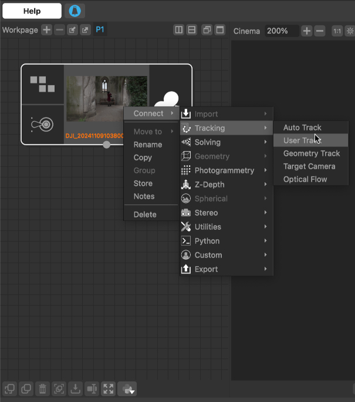Add a new workpage with plus
The height and width of the screenshot is (402, 355).
[x=46, y=30]
